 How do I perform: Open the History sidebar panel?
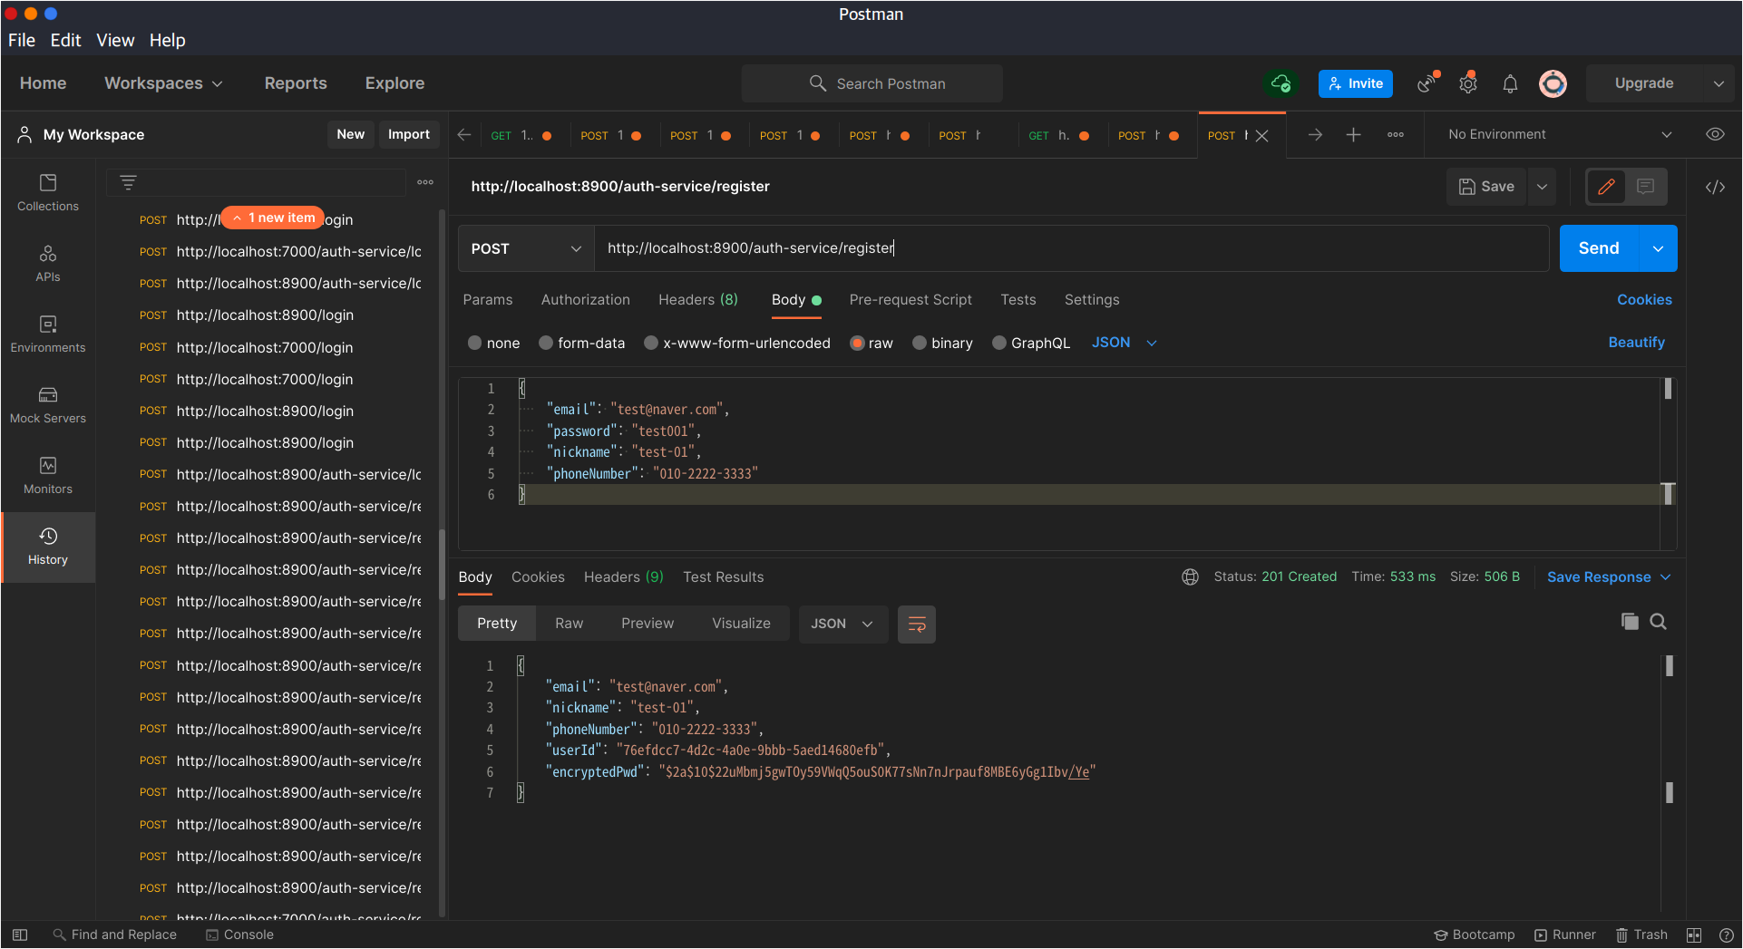48,547
